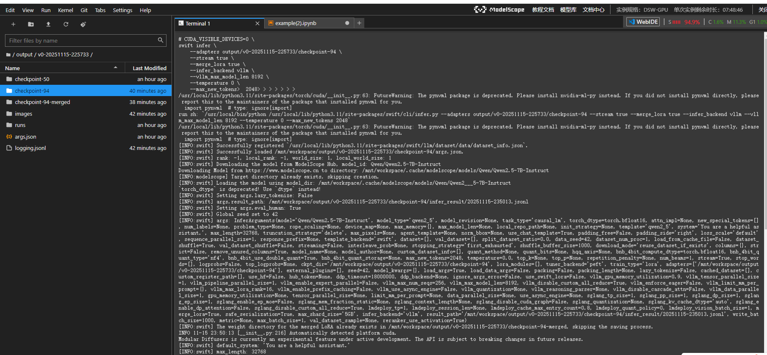Viewport: 767px width, 355px height.
Task: Select the logging.jsonl file name
Action: [x=30, y=148]
